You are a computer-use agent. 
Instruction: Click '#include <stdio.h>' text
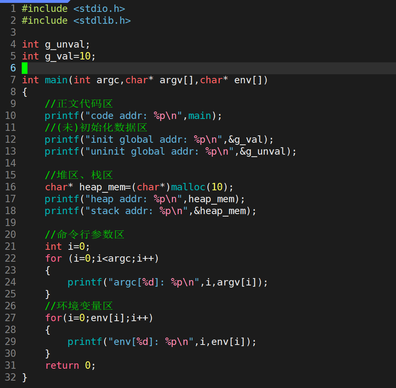coord(73,9)
